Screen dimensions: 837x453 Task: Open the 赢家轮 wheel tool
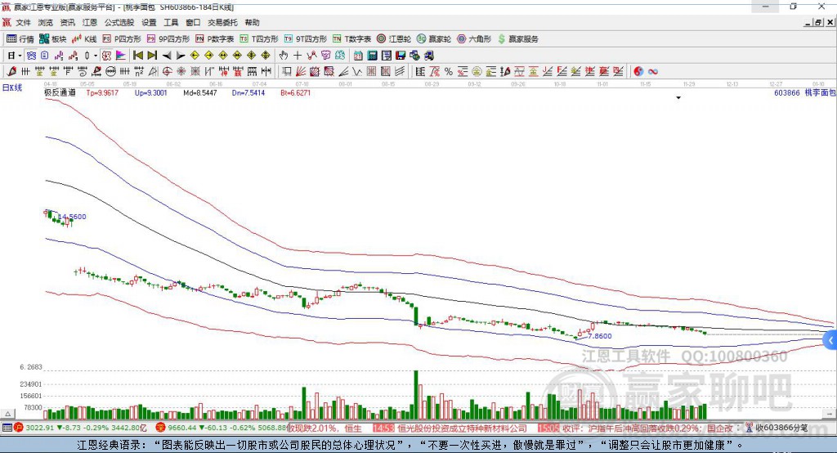click(x=434, y=39)
